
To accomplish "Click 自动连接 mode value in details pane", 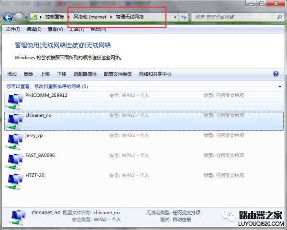I will click(x=182, y=220).
